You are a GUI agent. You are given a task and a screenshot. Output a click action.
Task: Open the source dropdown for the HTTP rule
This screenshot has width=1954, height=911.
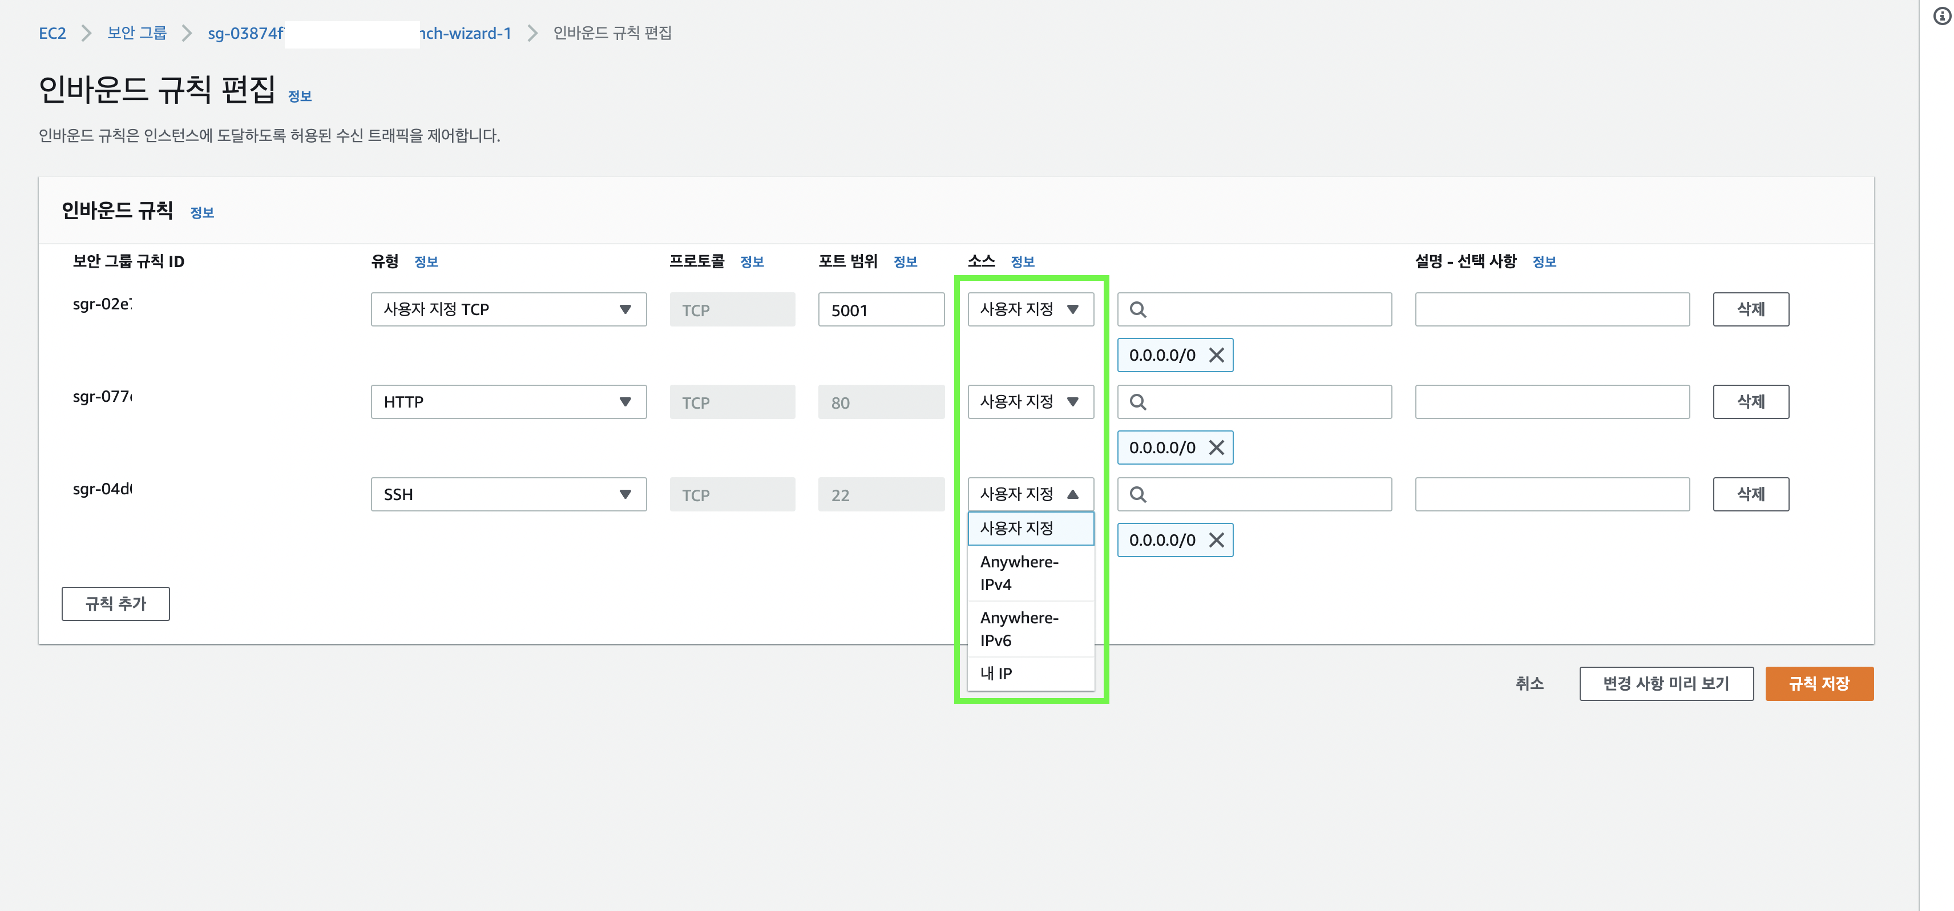tap(1030, 402)
